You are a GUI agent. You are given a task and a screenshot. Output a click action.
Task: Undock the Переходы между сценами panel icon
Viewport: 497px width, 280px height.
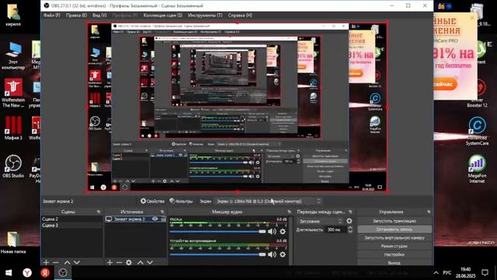350,212
